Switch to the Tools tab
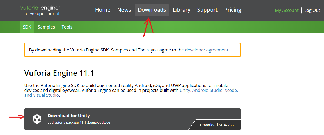The image size is (324, 135). coord(67,27)
